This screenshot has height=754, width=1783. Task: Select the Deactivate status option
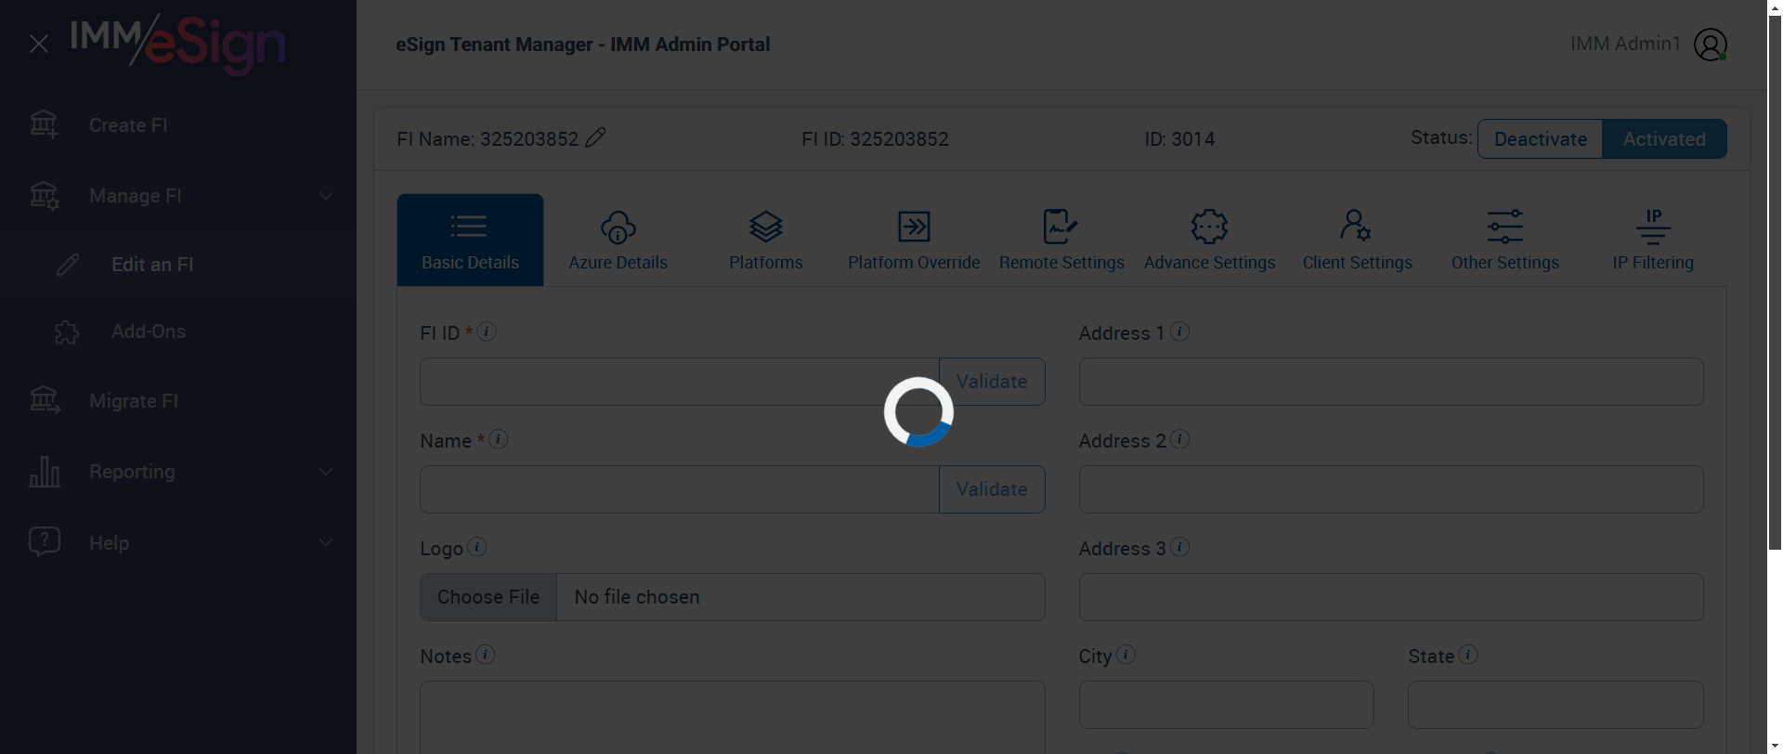click(x=1540, y=139)
